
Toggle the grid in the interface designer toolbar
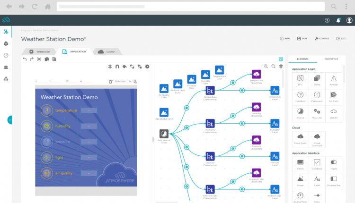(x=110, y=67)
